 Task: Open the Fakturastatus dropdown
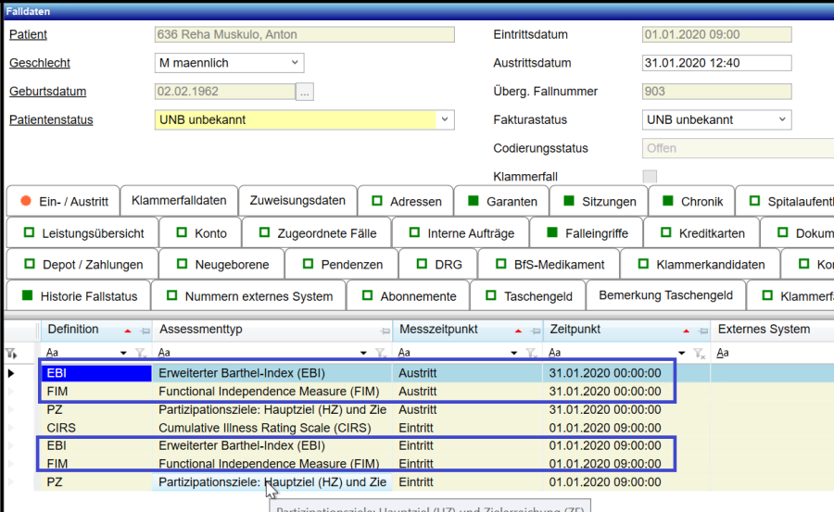[x=782, y=119]
